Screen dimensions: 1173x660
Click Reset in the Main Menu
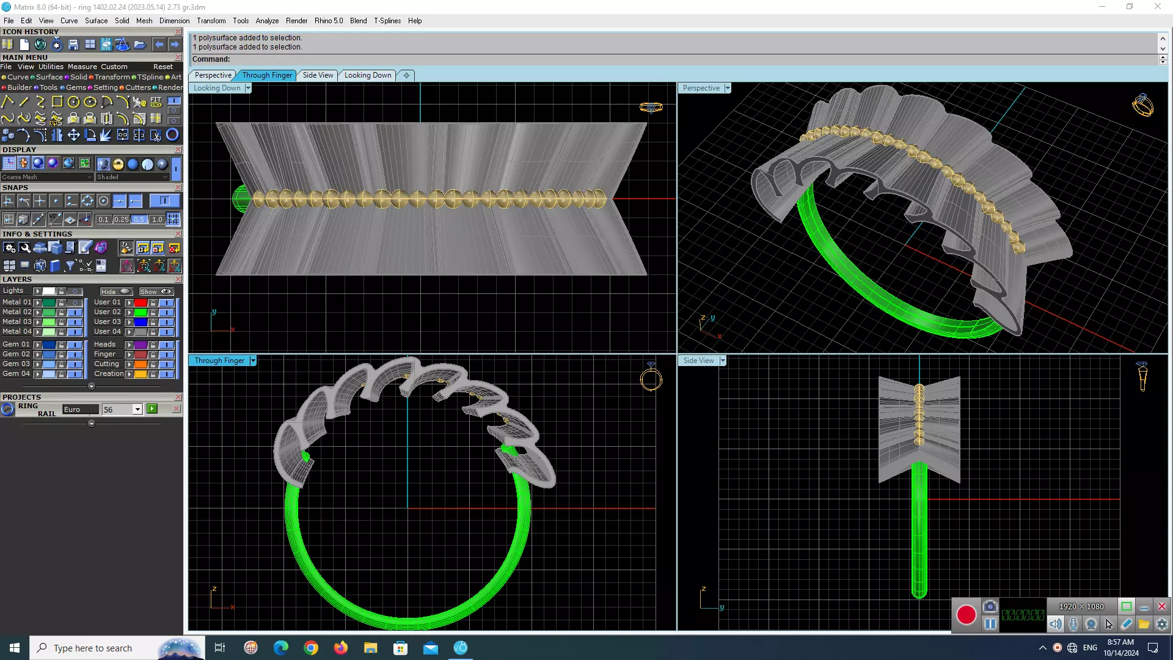coord(163,67)
